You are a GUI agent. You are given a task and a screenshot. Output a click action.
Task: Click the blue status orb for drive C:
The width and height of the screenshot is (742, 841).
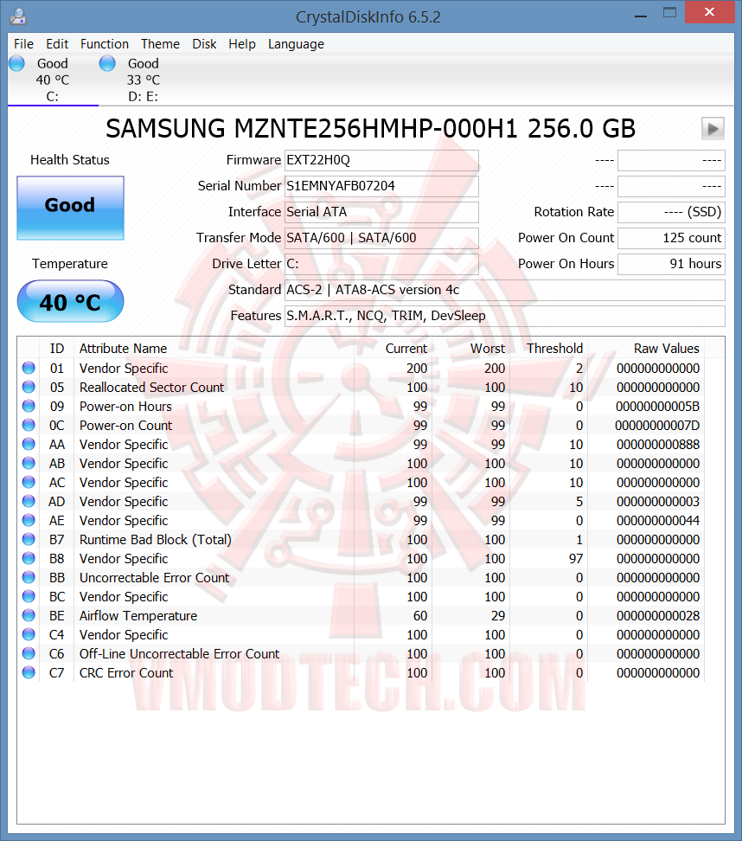pos(17,63)
